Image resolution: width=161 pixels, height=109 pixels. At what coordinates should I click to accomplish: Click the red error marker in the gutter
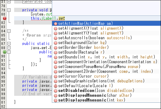5,19
